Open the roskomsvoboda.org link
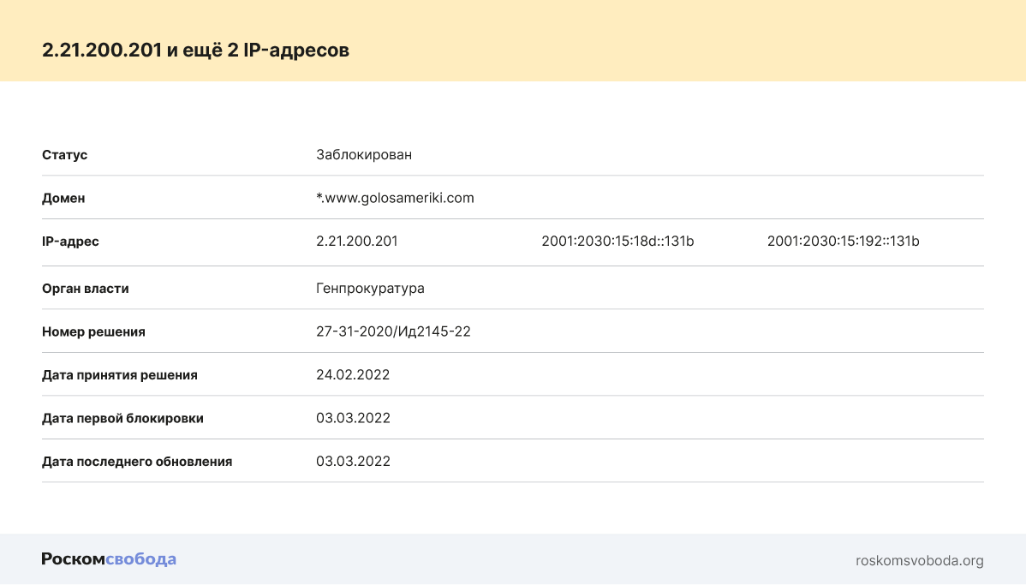The width and height of the screenshot is (1026, 585). pos(919,561)
